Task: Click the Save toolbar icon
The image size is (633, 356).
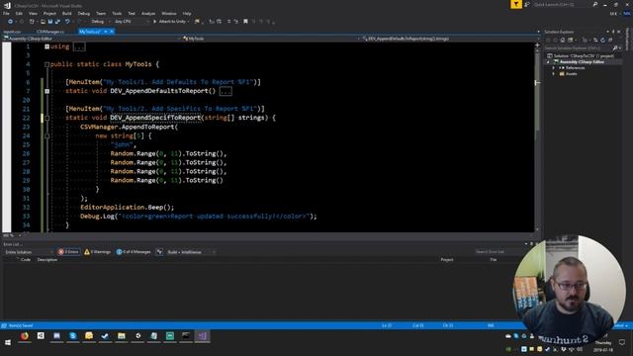Action: pyautogui.click(x=50, y=22)
